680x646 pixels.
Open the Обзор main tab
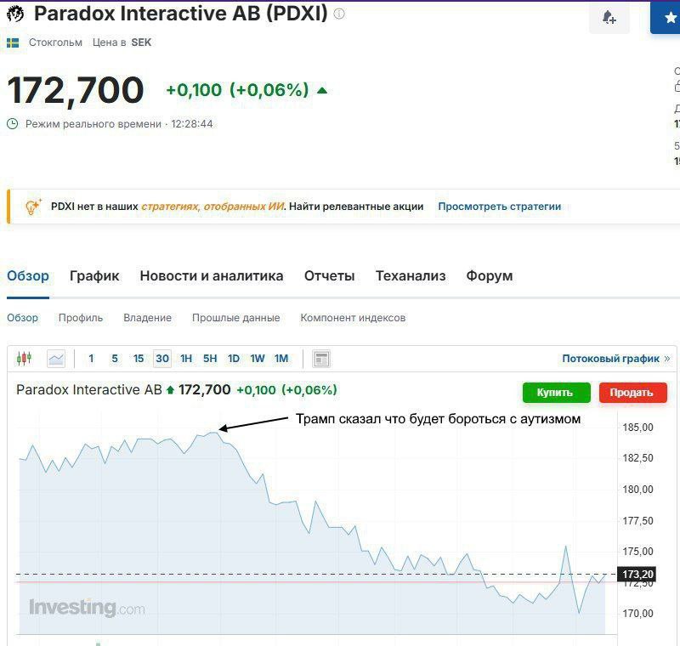point(28,275)
